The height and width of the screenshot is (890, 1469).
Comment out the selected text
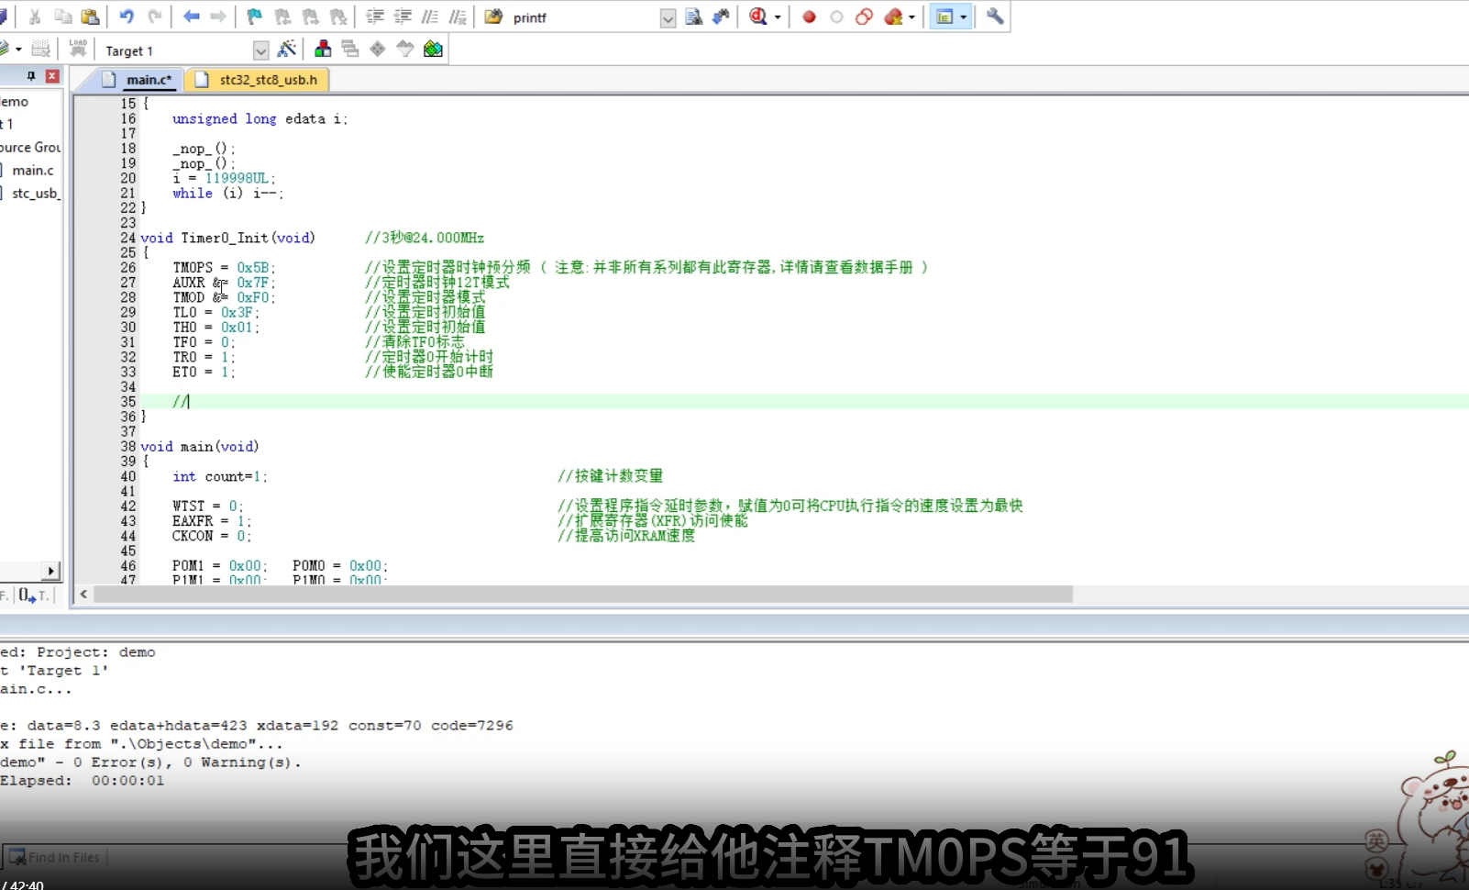pos(429,17)
